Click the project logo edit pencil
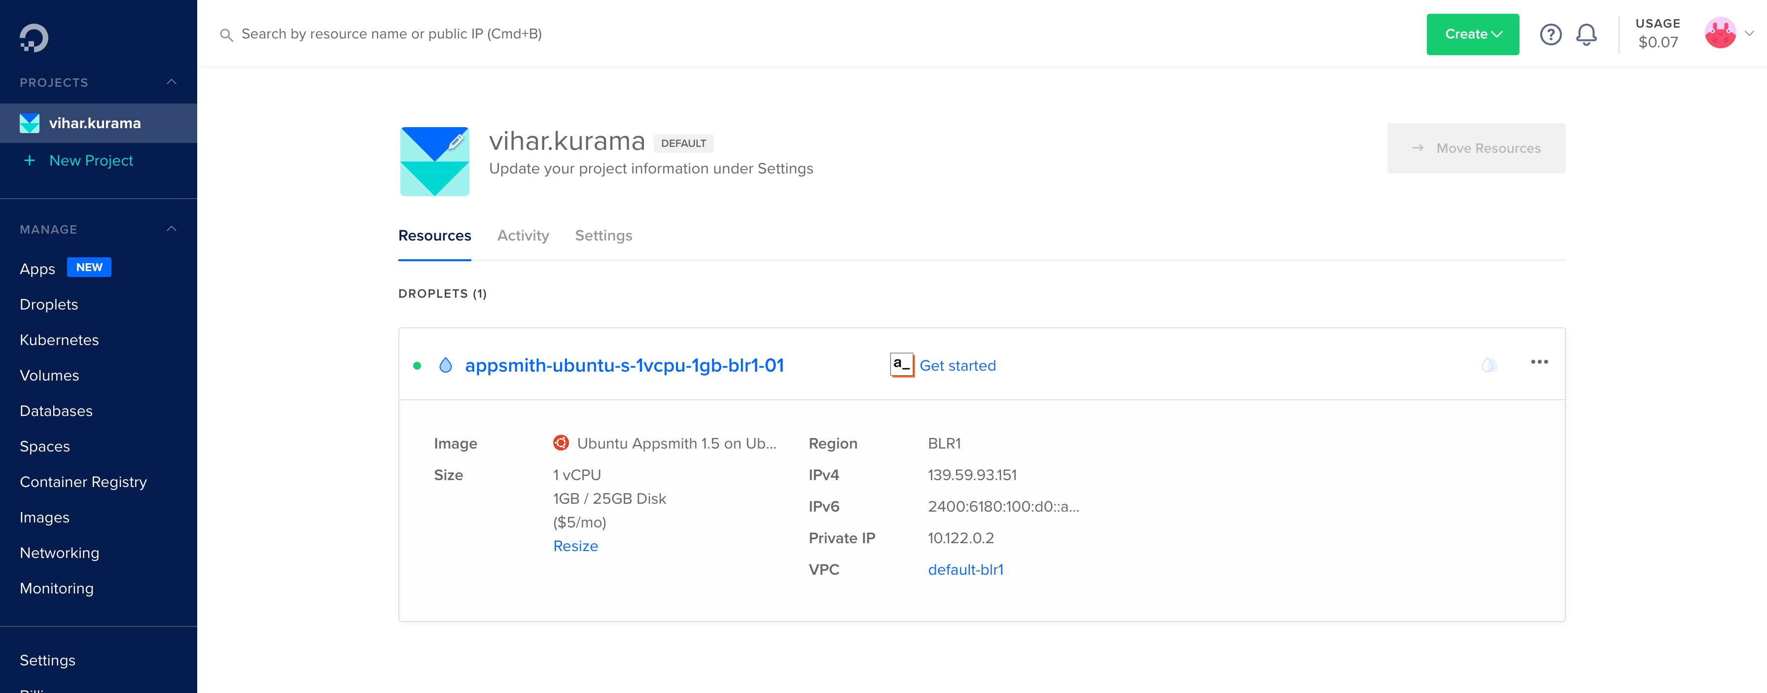 [x=456, y=141]
